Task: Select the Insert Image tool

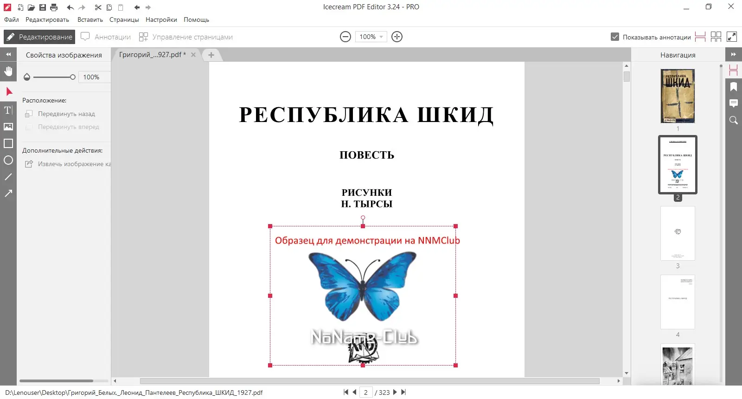Action: (x=8, y=127)
